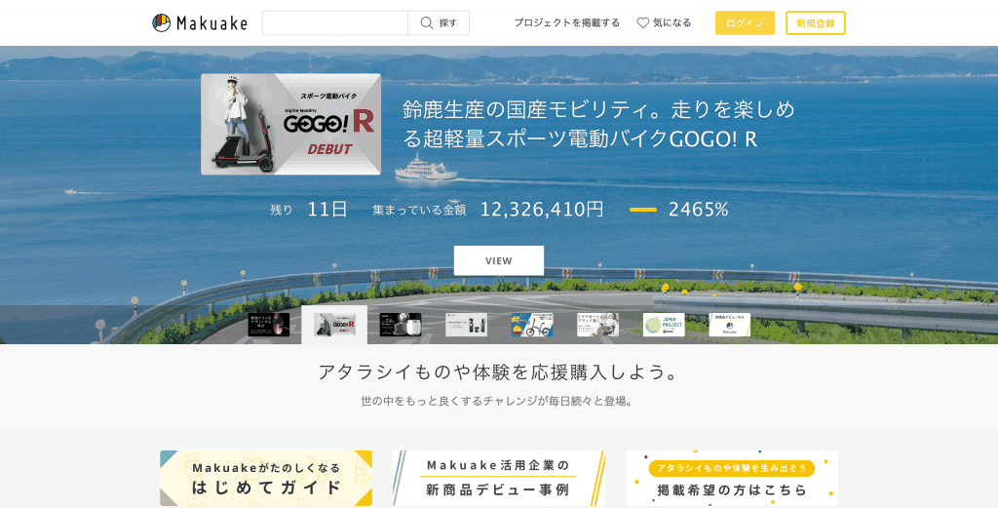This screenshot has width=998, height=508.
Task: Focus the header search input field
Action: pyautogui.click(x=335, y=23)
